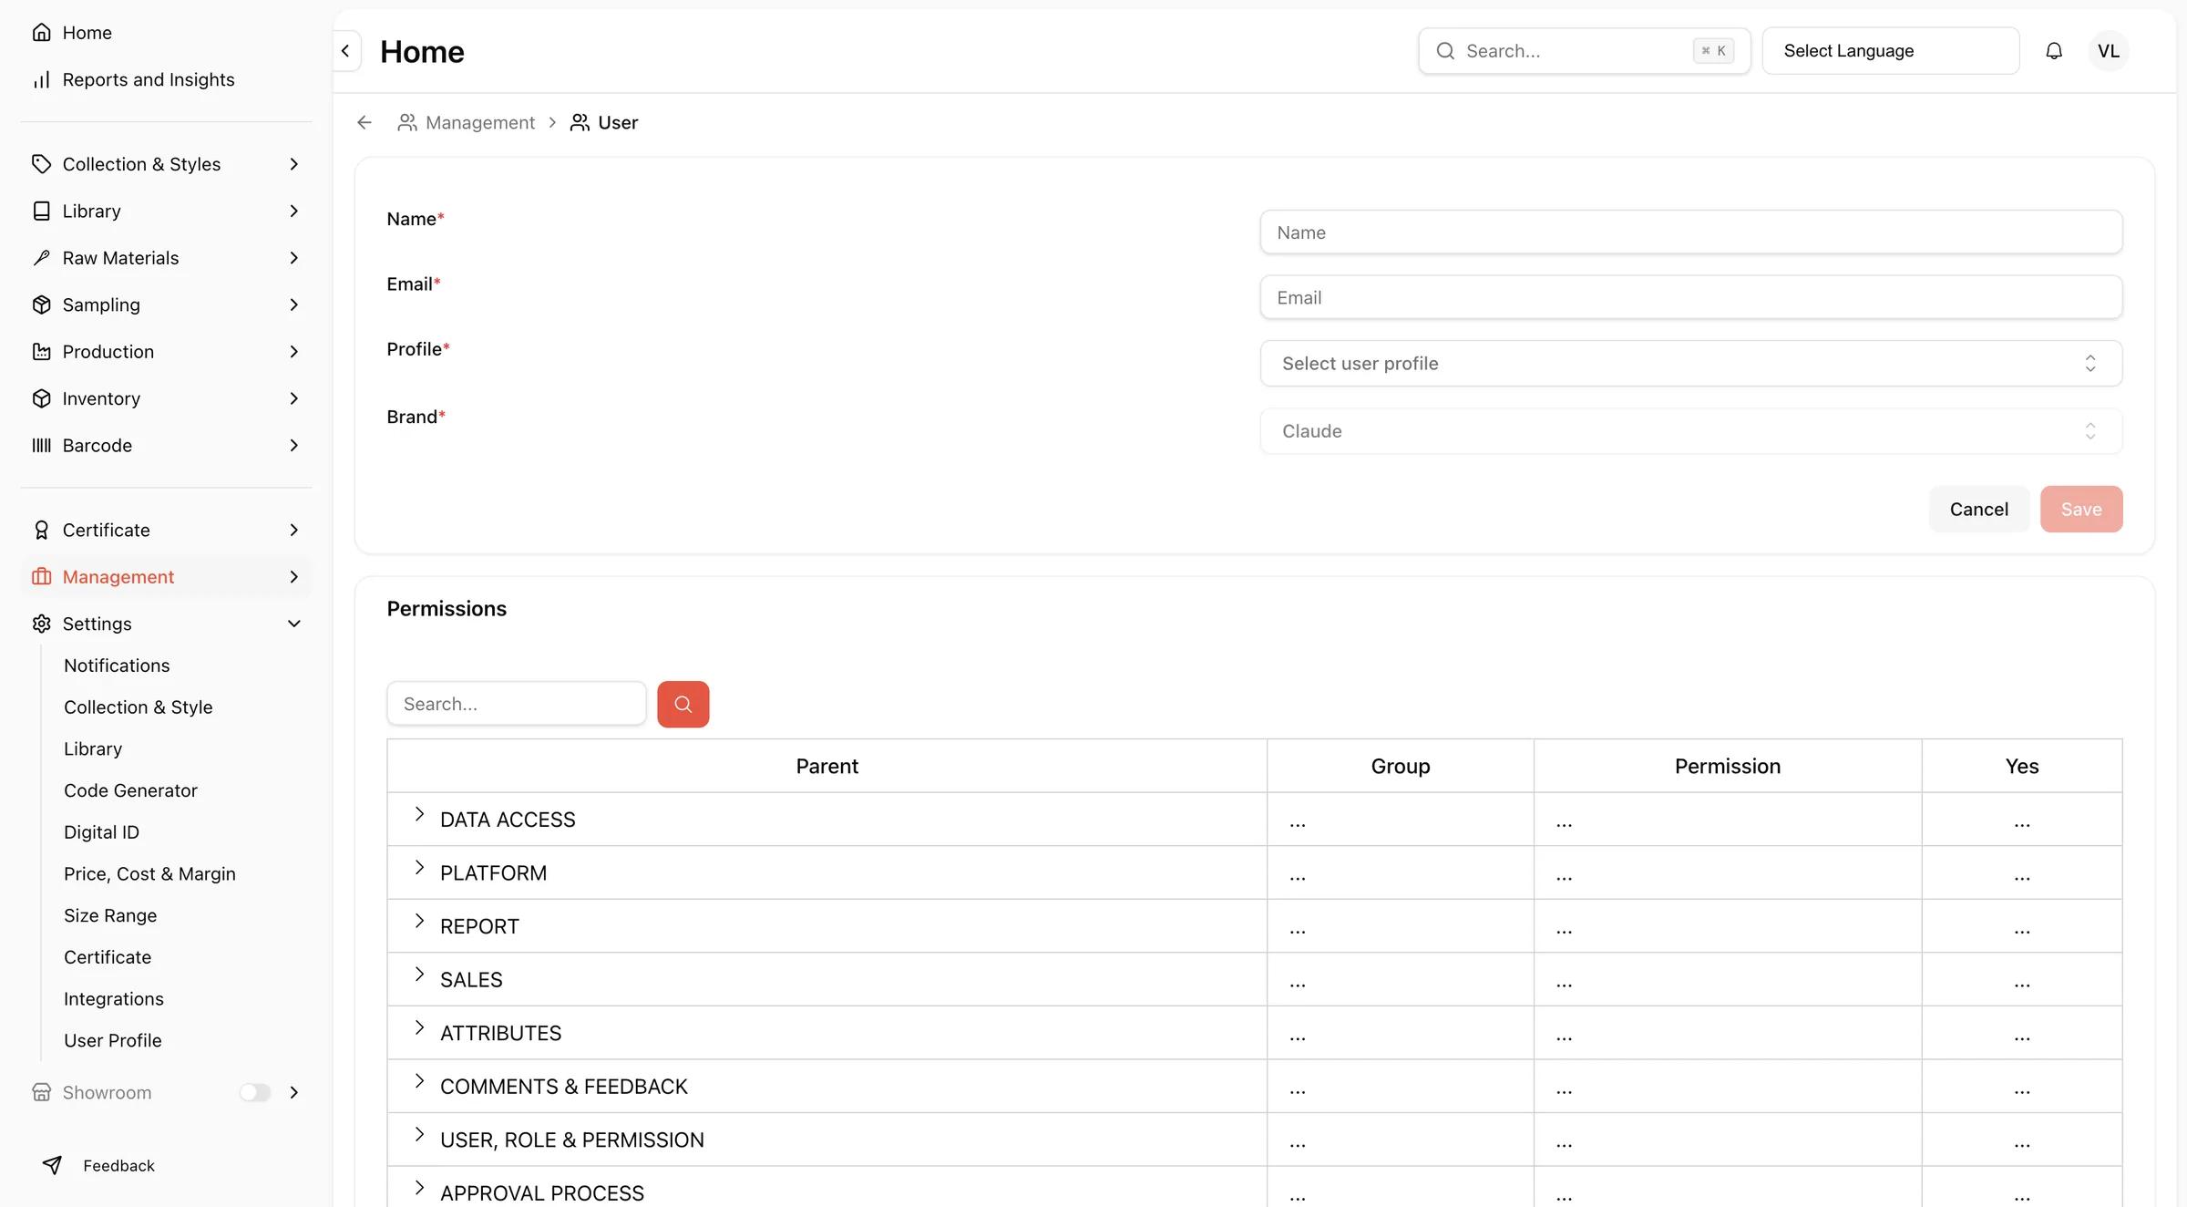Click the Home house icon in the sidebar
Screen dimensions: 2187x1207
42,33
